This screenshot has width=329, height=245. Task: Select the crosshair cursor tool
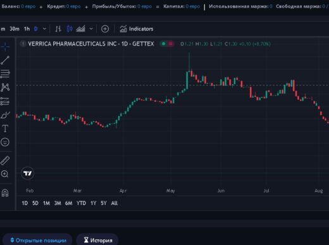click(x=5, y=46)
